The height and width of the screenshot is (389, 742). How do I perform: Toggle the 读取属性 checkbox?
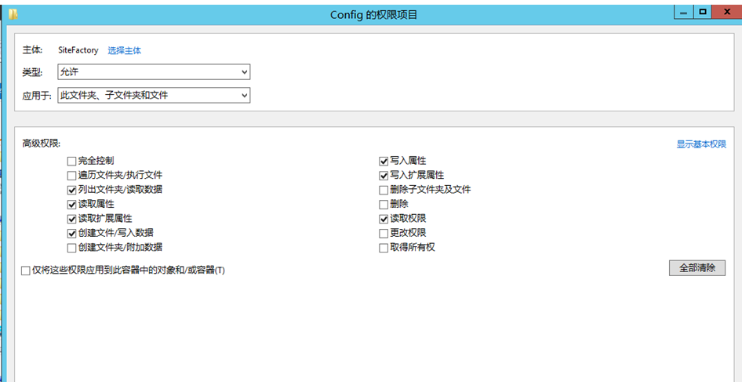click(72, 204)
